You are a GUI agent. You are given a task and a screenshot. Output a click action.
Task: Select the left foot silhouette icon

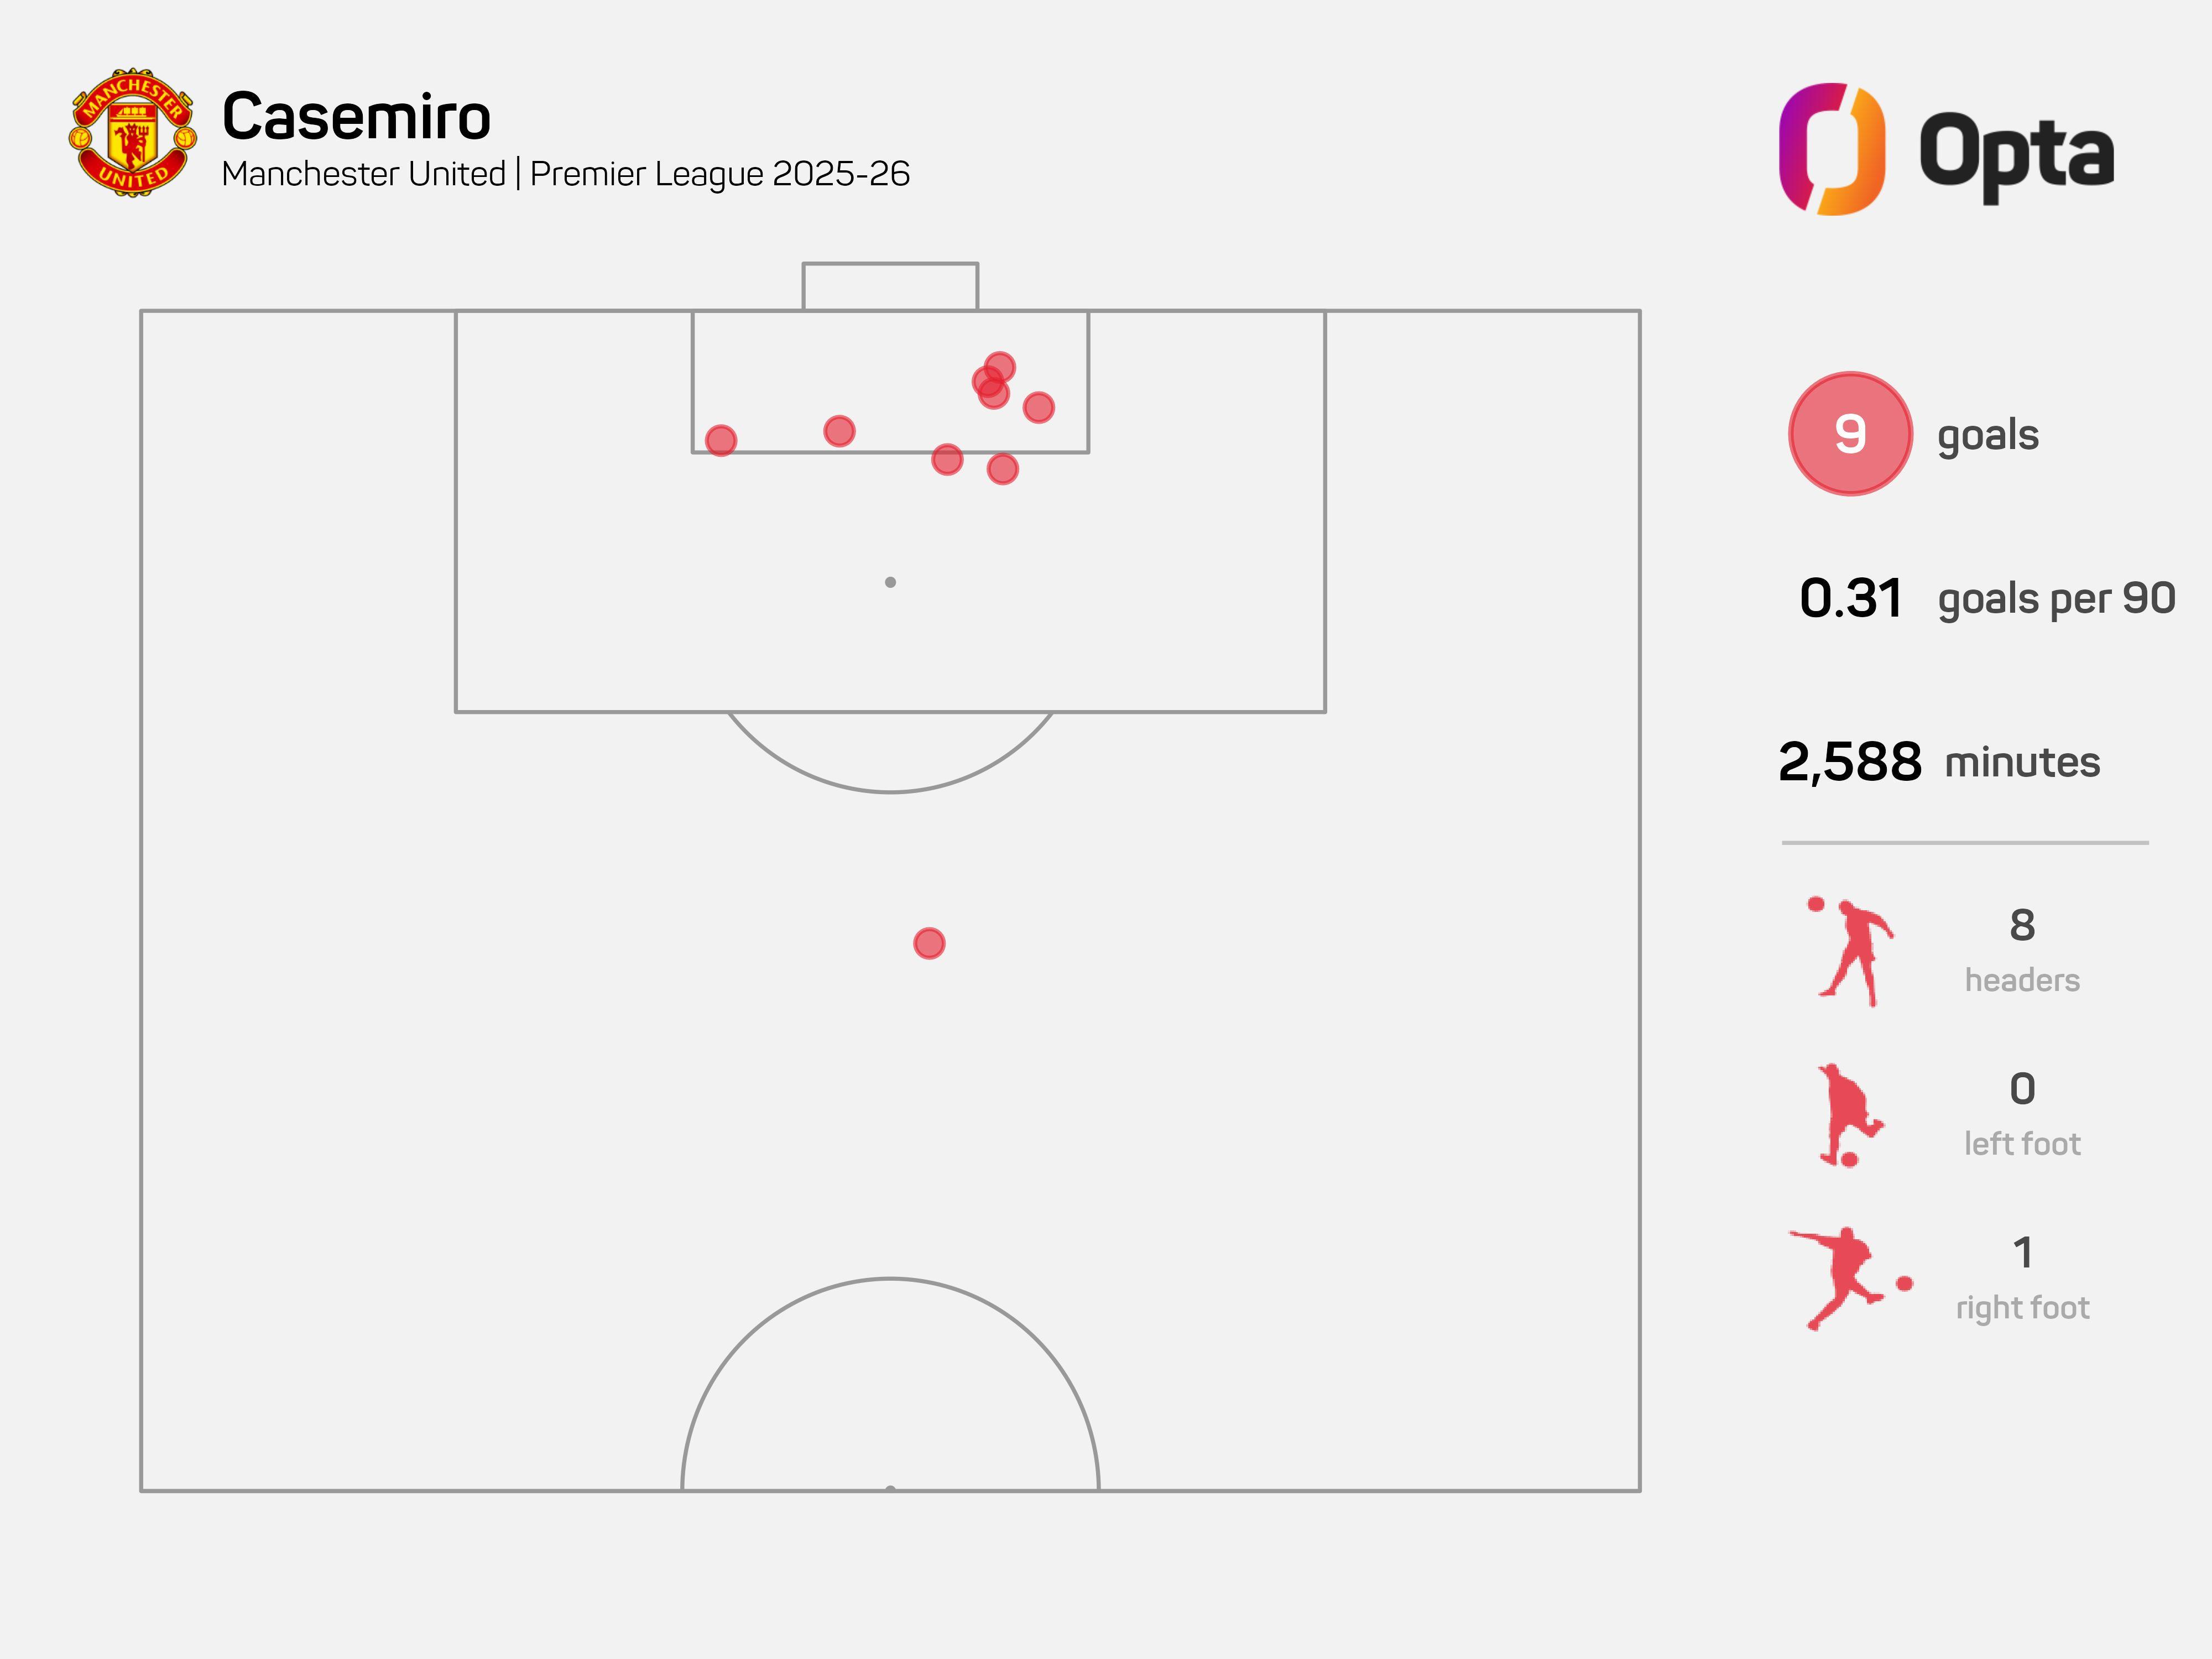(x=1850, y=1115)
